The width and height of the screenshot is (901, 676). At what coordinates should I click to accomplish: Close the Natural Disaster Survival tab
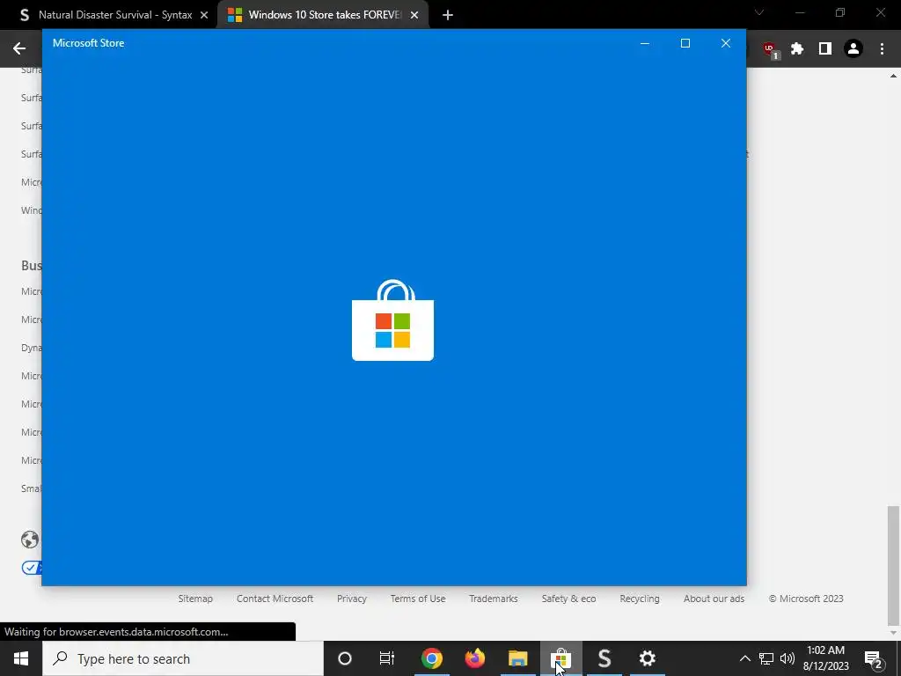pos(204,15)
